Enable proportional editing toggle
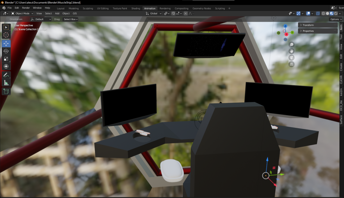This screenshot has height=198, width=344. pos(186,13)
